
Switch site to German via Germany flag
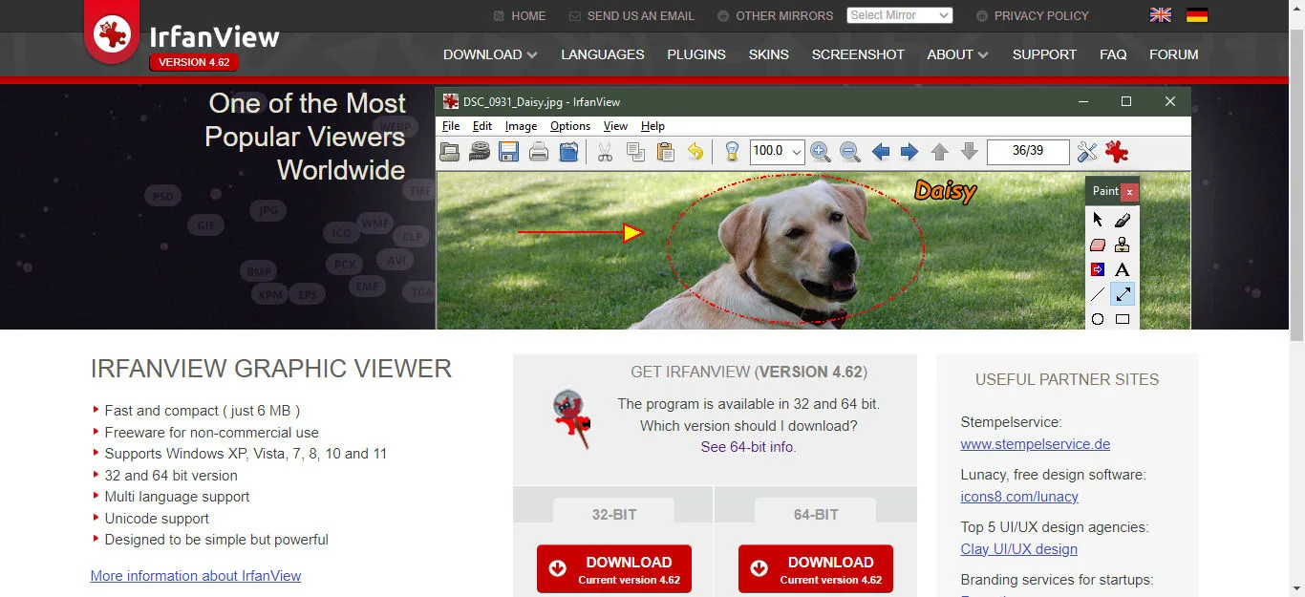1197,15
